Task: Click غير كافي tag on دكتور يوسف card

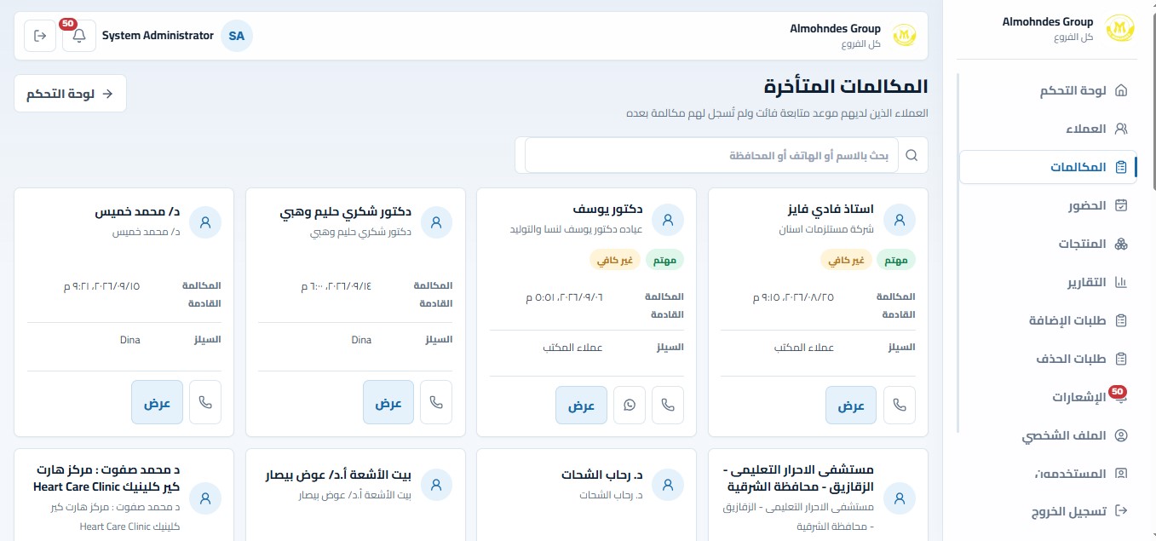Action: click(614, 260)
